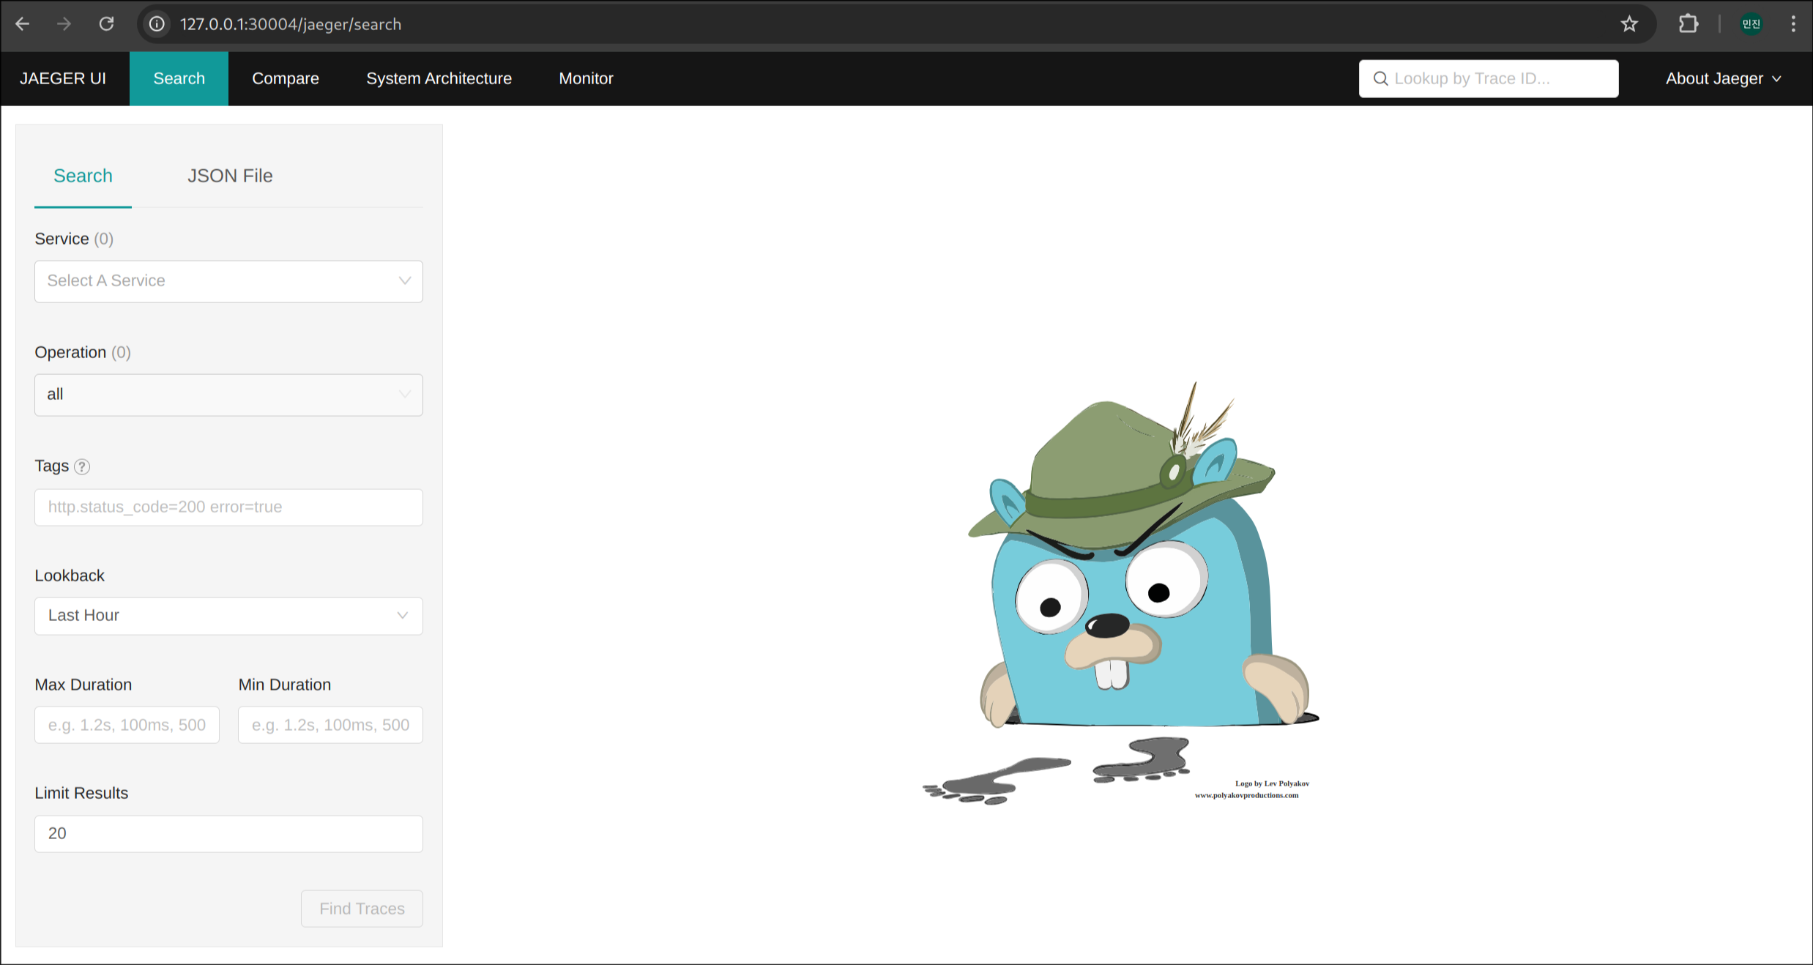
Task: Open Chrome three-dot menu
Action: click(x=1793, y=24)
